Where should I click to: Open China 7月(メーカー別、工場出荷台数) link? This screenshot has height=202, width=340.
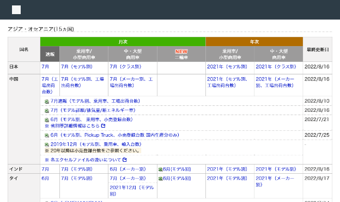point(131,82)
